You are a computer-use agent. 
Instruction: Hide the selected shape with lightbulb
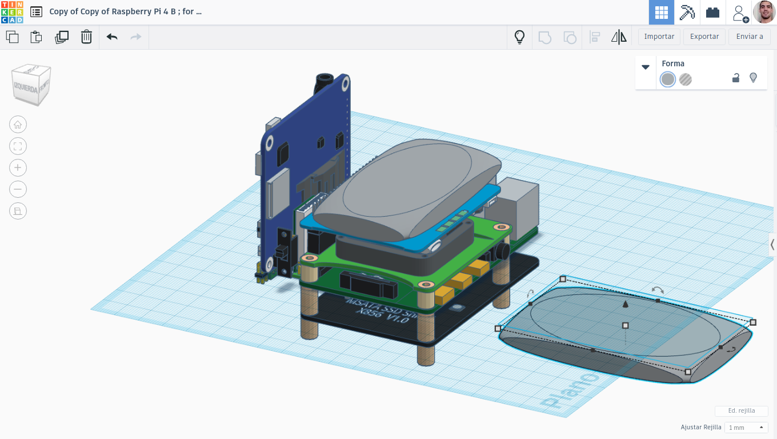754,78
